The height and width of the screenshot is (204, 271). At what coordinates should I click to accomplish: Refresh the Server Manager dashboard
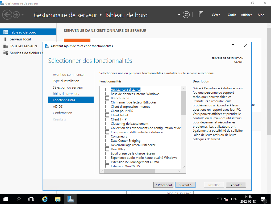pos(186,15)
